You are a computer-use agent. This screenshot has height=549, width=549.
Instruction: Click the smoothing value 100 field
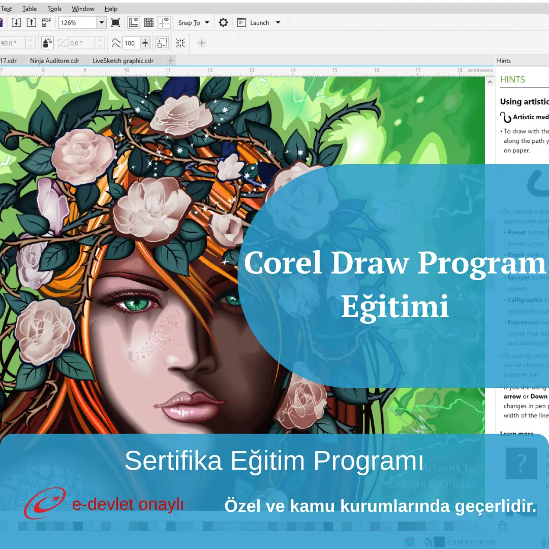pos(131,43)
